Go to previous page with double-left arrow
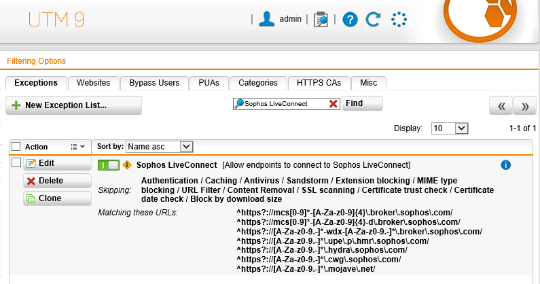The image size is (540, 284). pyautogui.click(x=501, y=105)
